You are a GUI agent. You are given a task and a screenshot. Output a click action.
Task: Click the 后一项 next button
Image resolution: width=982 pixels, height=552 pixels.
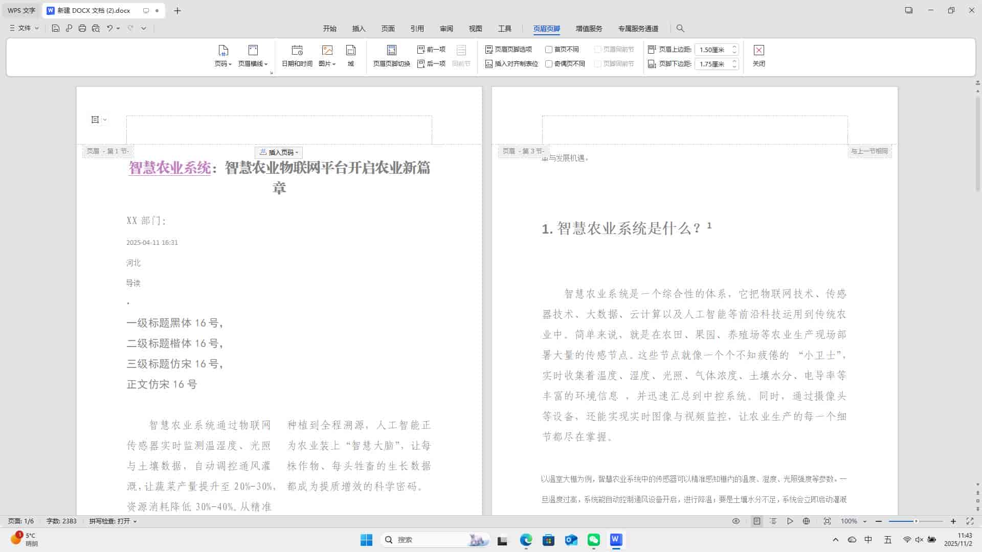click(x=431, y=64)
